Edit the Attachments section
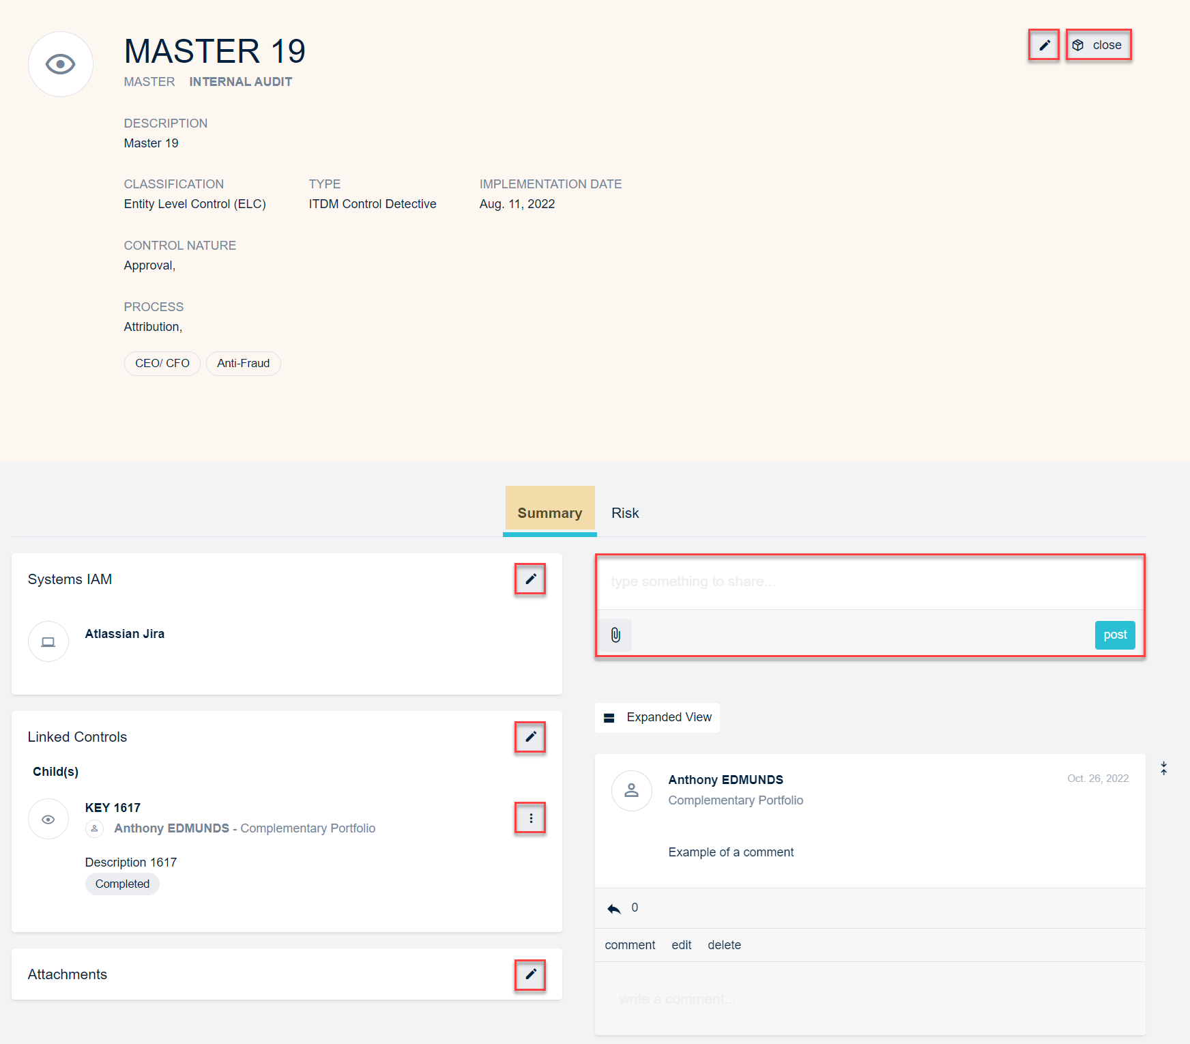The image size is (1190, 1044). 530,974
